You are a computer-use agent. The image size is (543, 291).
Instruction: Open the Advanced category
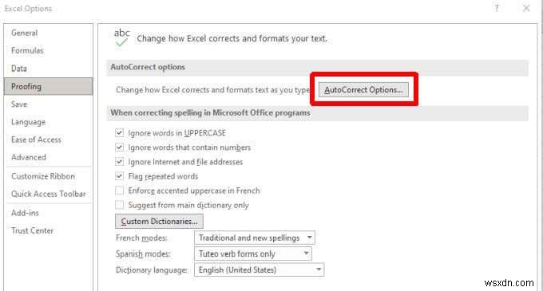(x=48, y=157)
